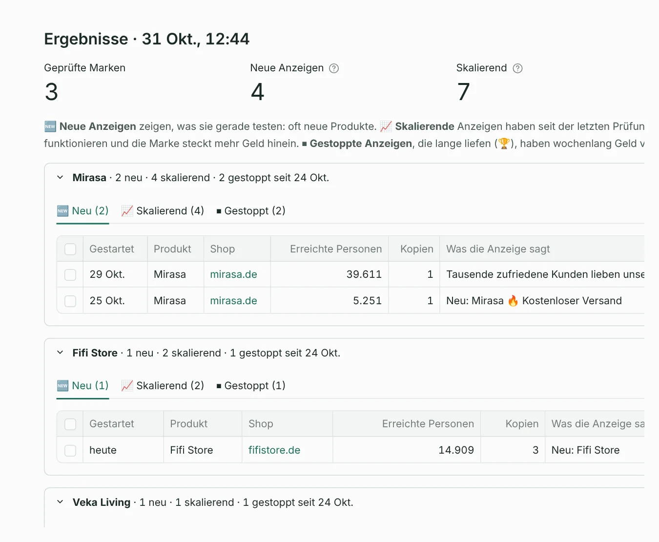The image size is (659, 542).
Task: Collapse the Fifi Store brand section
Action: [60, 353]
